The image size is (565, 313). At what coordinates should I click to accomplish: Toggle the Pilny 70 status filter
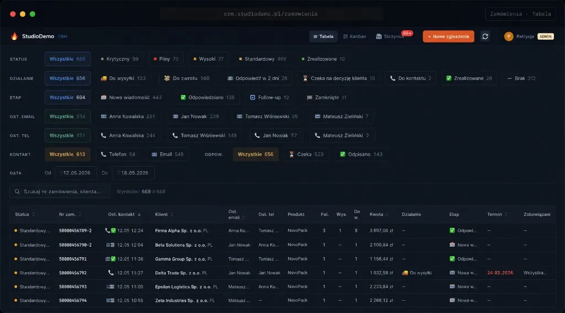point(166,59)
